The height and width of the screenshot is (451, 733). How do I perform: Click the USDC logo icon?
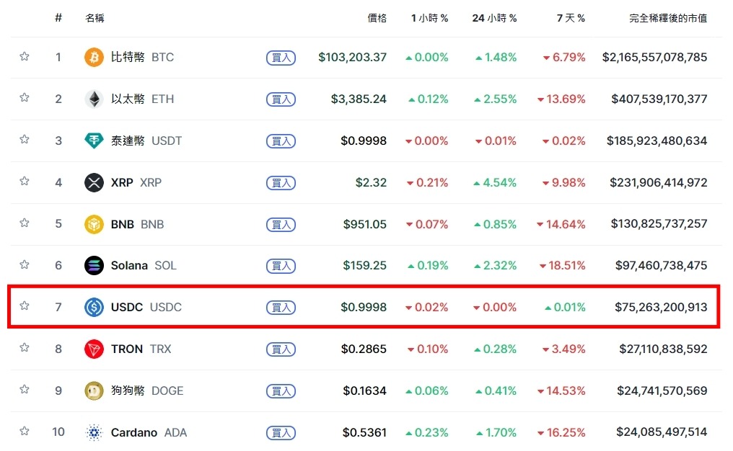(93, 307)
